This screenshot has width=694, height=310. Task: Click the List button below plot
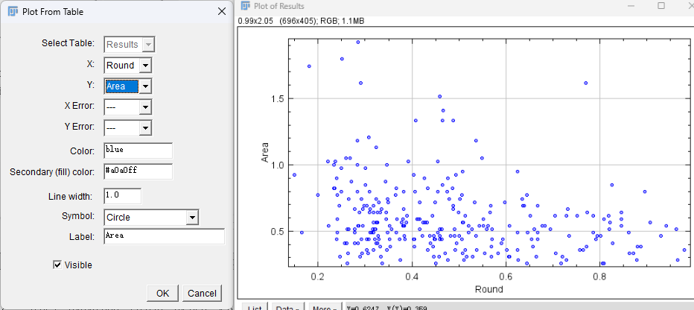[255, 307]
